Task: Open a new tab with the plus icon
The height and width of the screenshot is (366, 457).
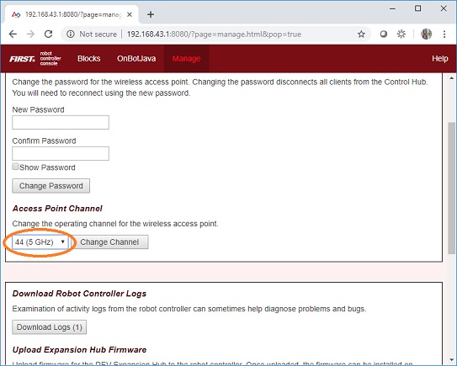Action: point(151,14)
